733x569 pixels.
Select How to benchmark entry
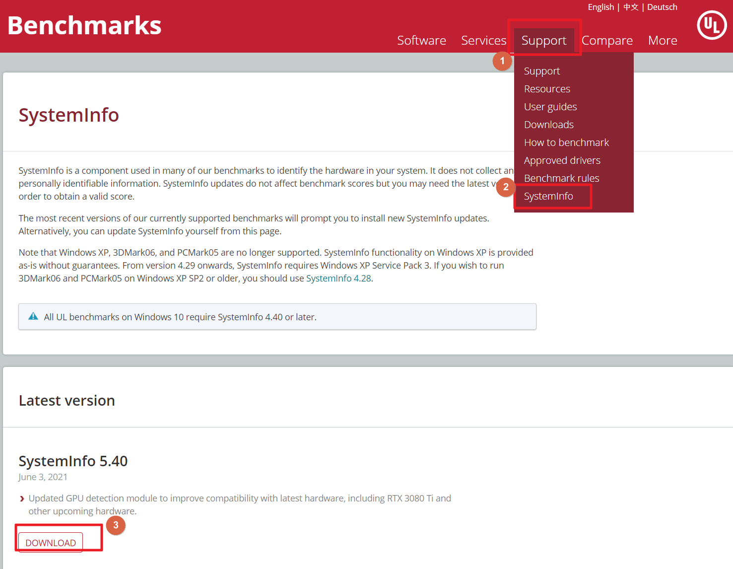(x=566, y=142)
